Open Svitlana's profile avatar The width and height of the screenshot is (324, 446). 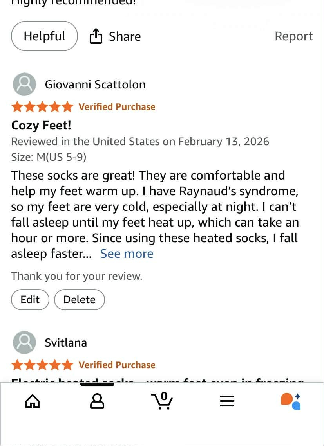coord(24,342)
